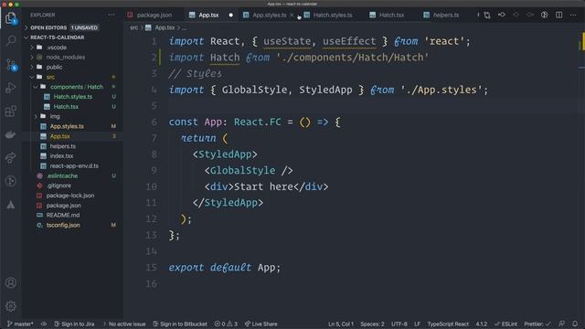
Task: Open the Extensions view
Action: pos(10,111)
